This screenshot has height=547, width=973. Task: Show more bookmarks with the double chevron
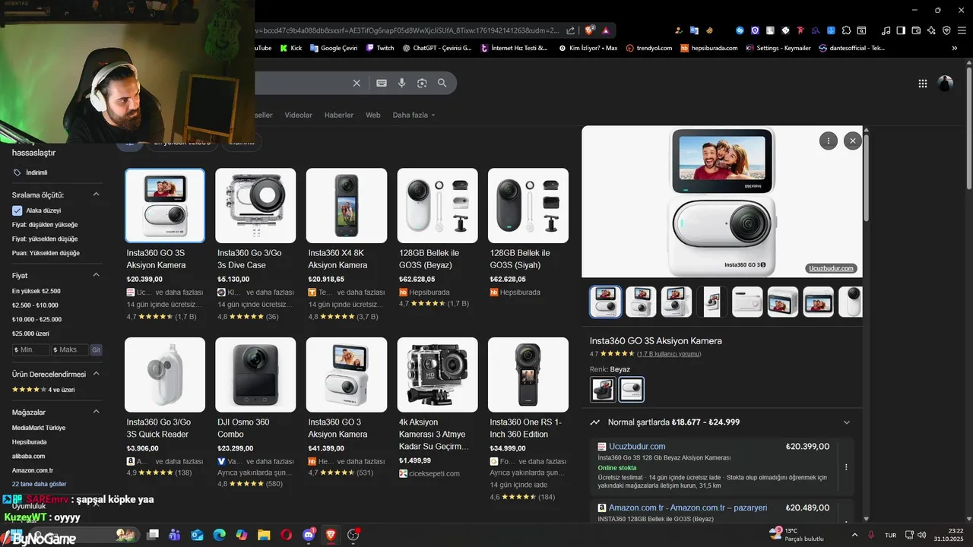(x=955, y=48)
